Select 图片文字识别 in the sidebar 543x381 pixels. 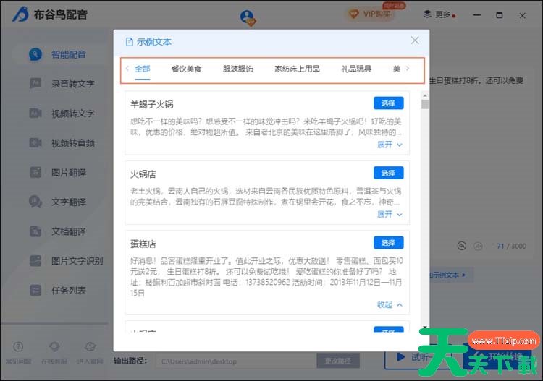[x=67, y=261]
